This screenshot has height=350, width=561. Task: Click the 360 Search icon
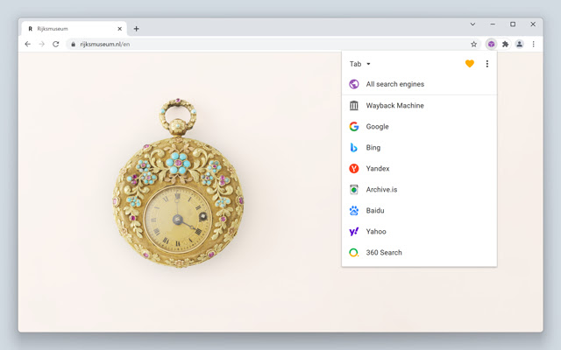click(354, 253)
